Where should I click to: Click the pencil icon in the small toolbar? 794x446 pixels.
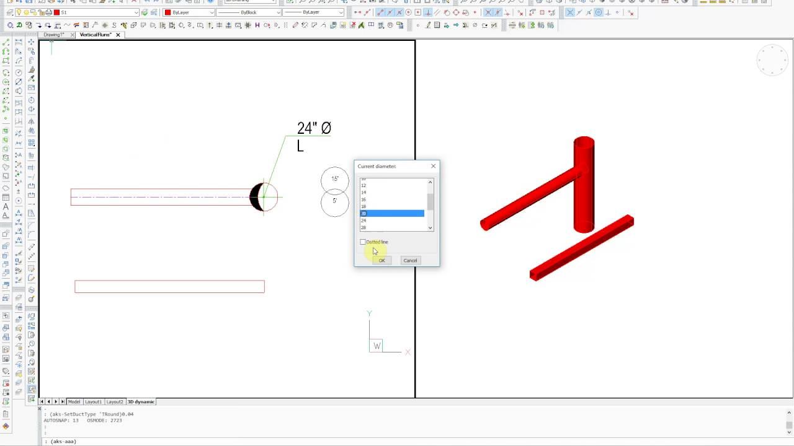point(428,25)
